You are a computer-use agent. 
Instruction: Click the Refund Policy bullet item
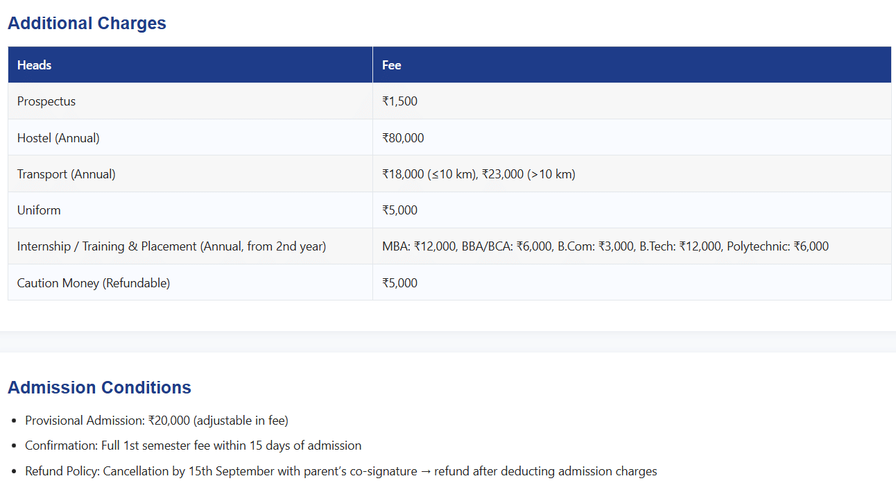(341, 471)
